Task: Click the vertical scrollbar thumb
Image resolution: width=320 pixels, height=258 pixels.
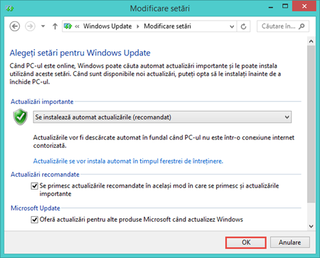Action: click(x=311, y=124)
